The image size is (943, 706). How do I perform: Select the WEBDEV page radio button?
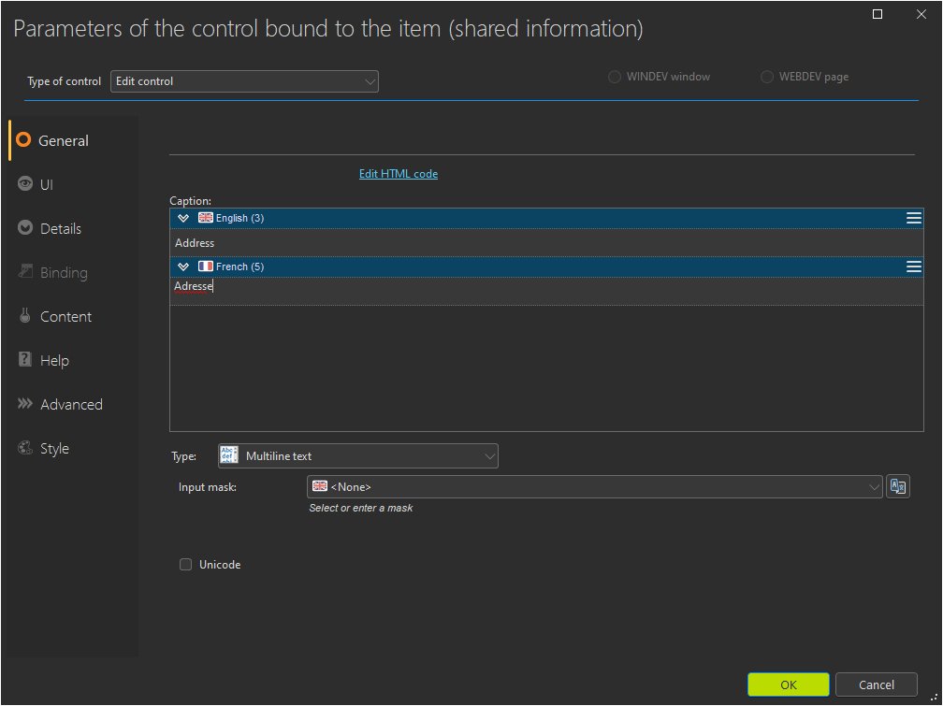[x=767, y=77]
